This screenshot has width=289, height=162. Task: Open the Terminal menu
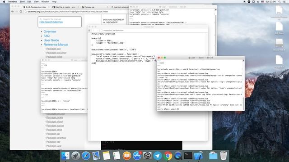pos(13,2)
